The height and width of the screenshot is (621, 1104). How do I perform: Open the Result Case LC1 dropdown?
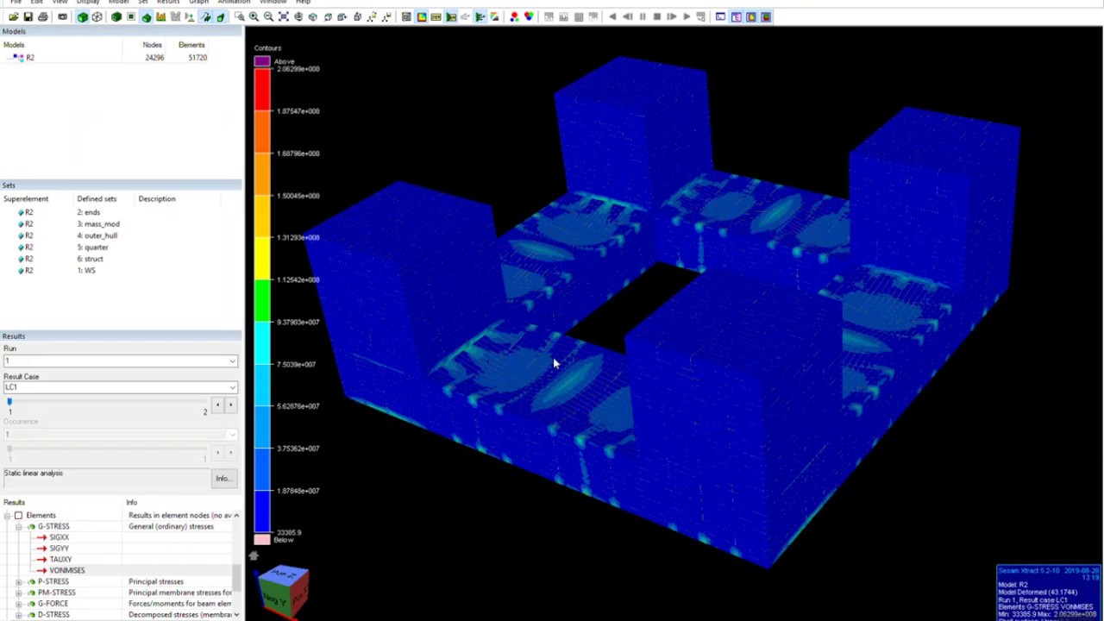point(232,387)
